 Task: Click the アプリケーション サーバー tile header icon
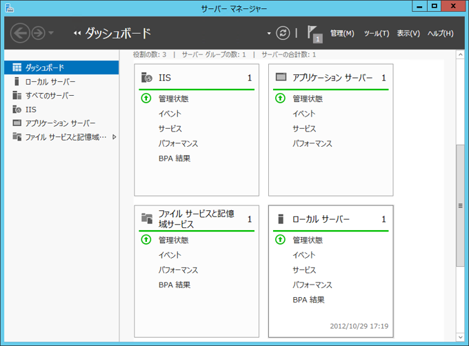[x=281, y=77]
